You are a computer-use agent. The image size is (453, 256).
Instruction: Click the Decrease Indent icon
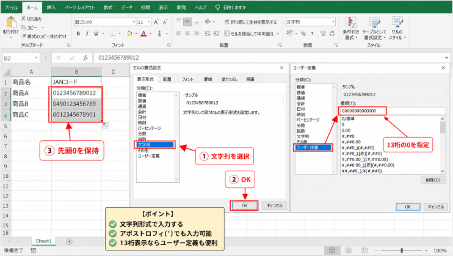(208, 34)
